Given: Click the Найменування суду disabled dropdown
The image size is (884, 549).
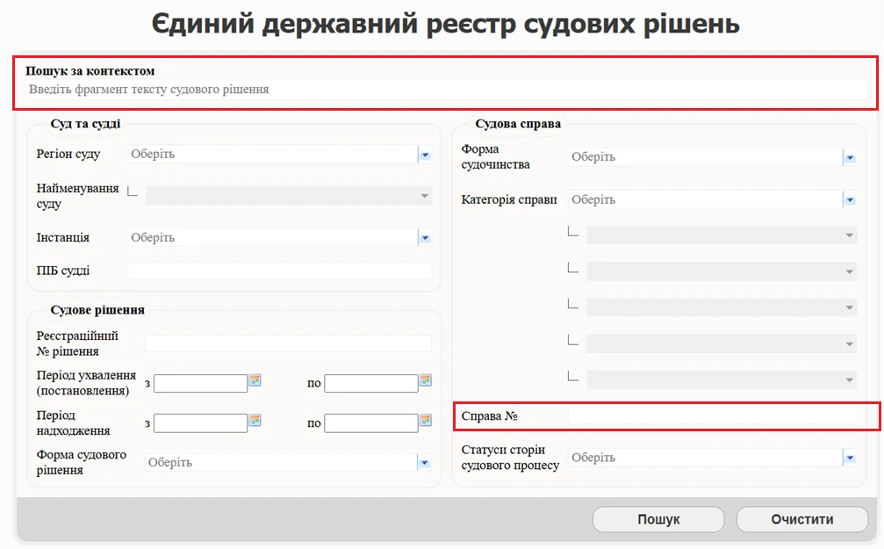Looking at the screenshot, I should 289,196.
